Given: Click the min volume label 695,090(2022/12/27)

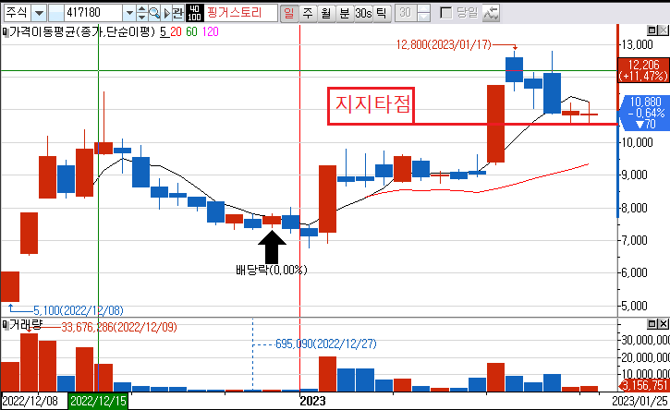Looking at the screenshot, I should click(x=326, y=344).
